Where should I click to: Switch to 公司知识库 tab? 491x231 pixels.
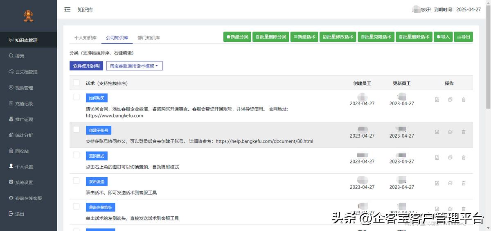117,38
